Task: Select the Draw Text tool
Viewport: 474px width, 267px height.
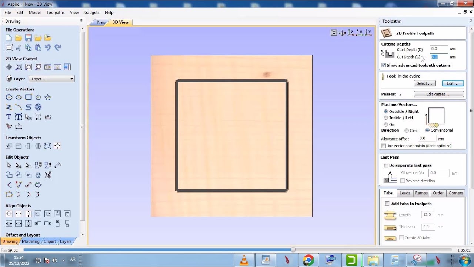Action: (9, 116)
